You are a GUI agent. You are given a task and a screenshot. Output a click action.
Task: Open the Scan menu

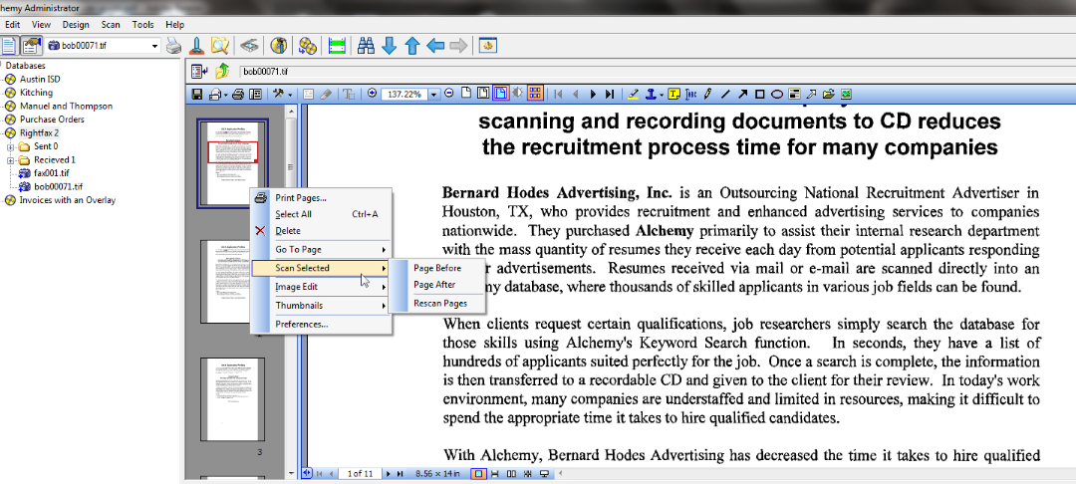tap(111, 24)
